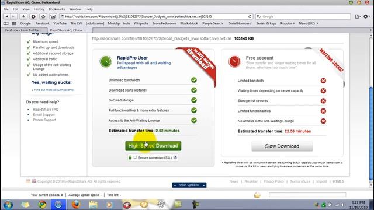Viewport: 374px width, 210px height.
Task: Expand the Open Uploader panel
Action: pyautogui.click(x=189, y=185)
